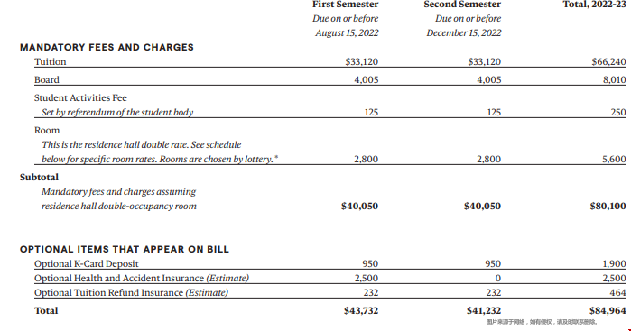Click the MANDATORY FEES AND CHARGES heading
The width and height of the screenshot is (631, 331).
click(x=107, y=47)
